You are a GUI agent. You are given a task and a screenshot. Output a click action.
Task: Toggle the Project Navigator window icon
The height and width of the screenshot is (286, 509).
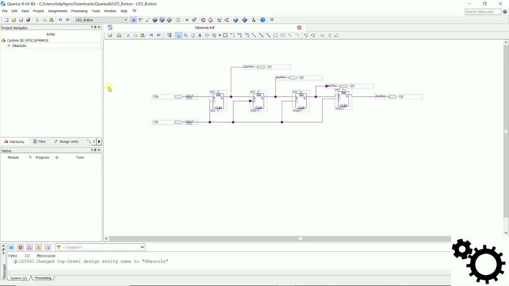pos(134,20)
